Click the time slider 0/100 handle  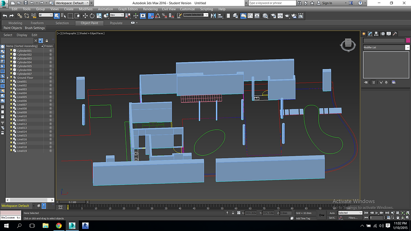(x=72, y=202)
